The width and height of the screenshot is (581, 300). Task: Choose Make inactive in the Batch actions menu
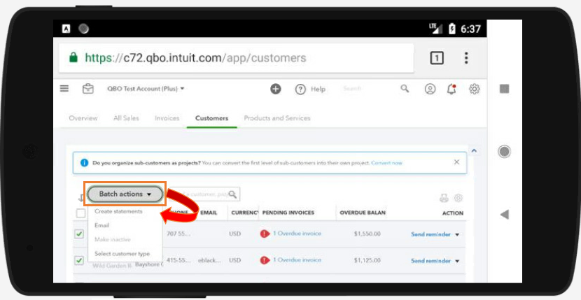[x=113, y=240]
